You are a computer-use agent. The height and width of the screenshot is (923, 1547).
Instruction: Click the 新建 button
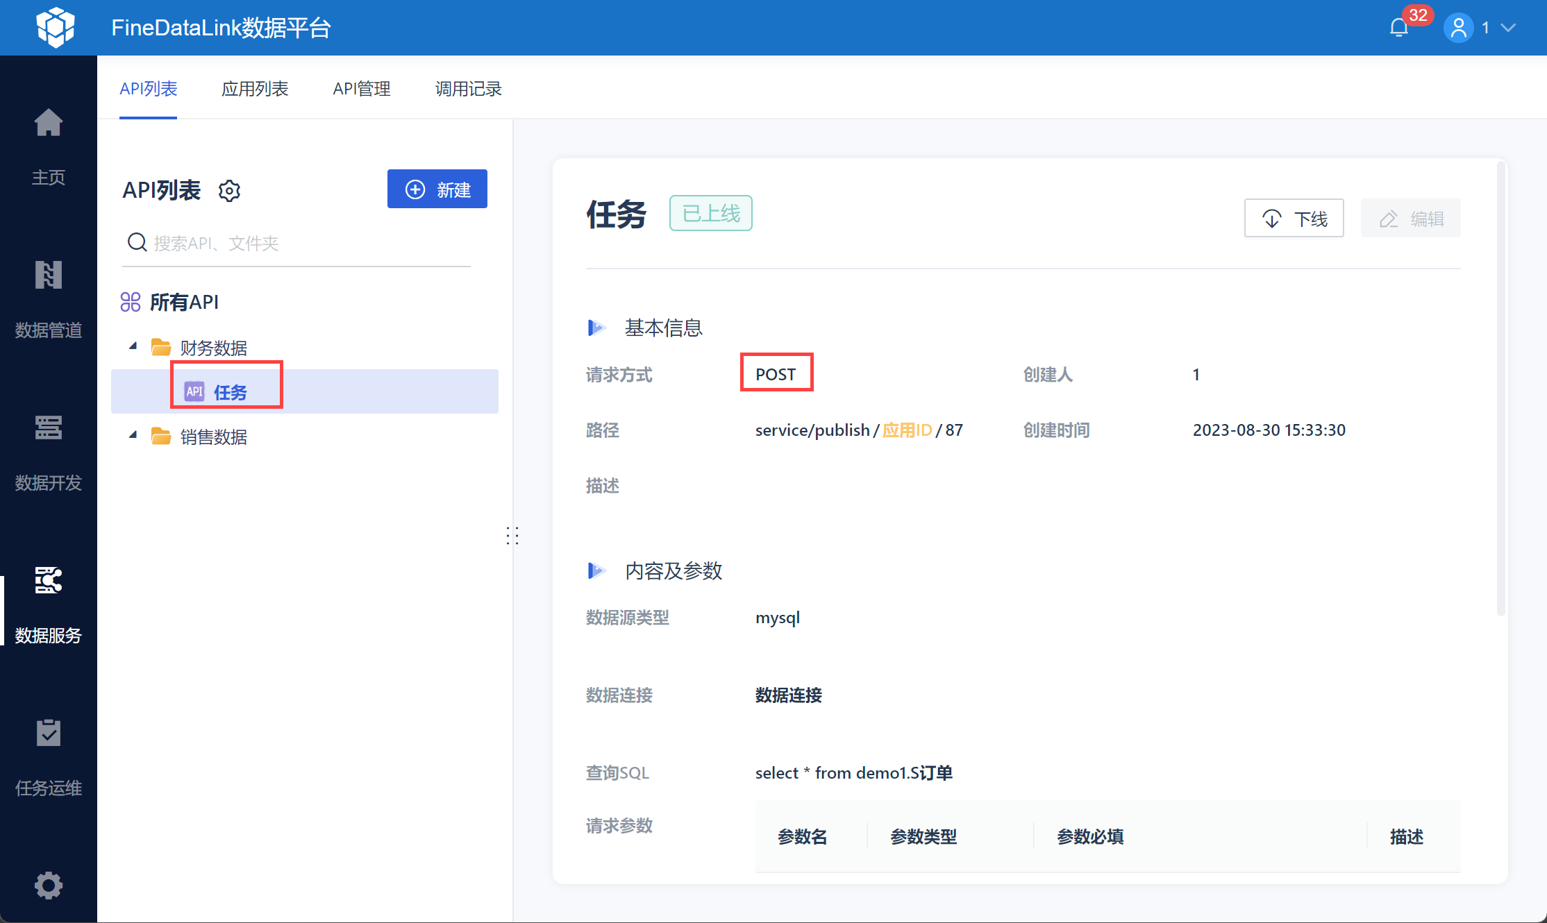[437, 189]
